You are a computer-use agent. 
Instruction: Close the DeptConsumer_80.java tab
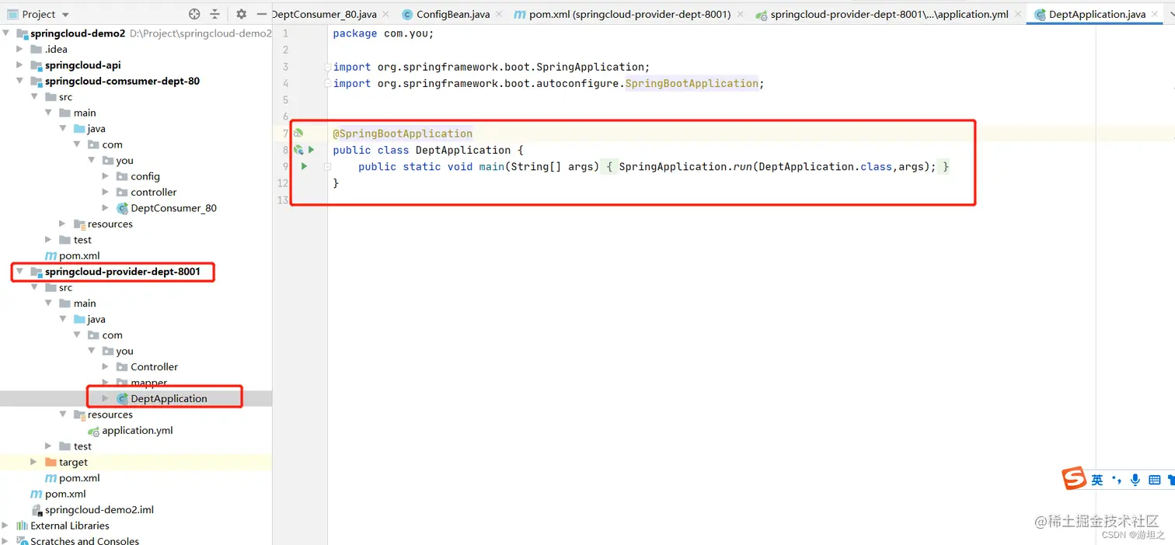386,15
